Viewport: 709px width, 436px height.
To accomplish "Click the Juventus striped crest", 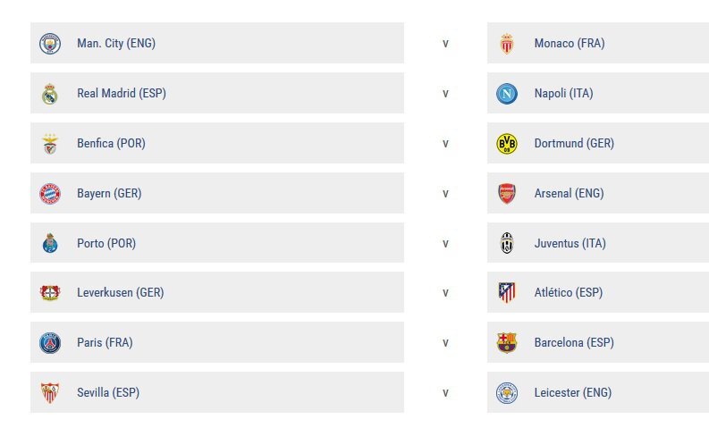I will tap(507, 243).
